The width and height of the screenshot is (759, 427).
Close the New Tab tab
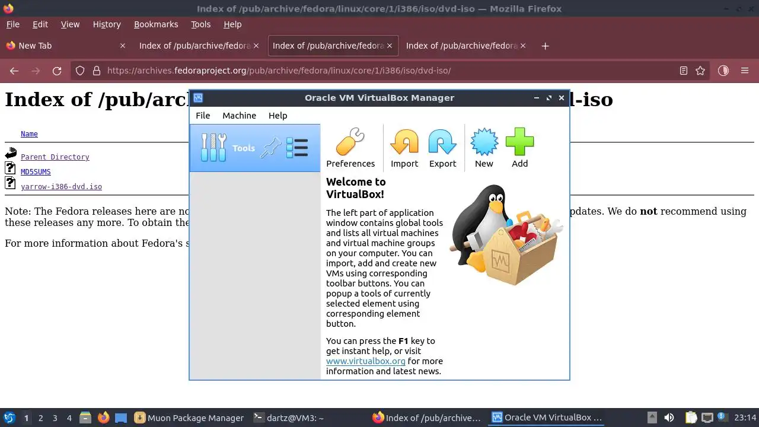click(123, 46)
